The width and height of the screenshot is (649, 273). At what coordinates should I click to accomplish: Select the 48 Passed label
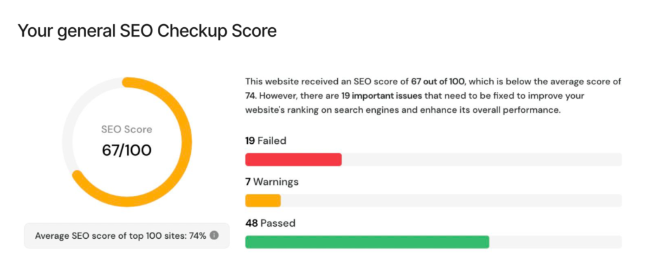(270, 223)
